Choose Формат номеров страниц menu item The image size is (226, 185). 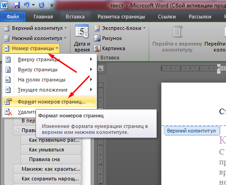coord(49,102)
